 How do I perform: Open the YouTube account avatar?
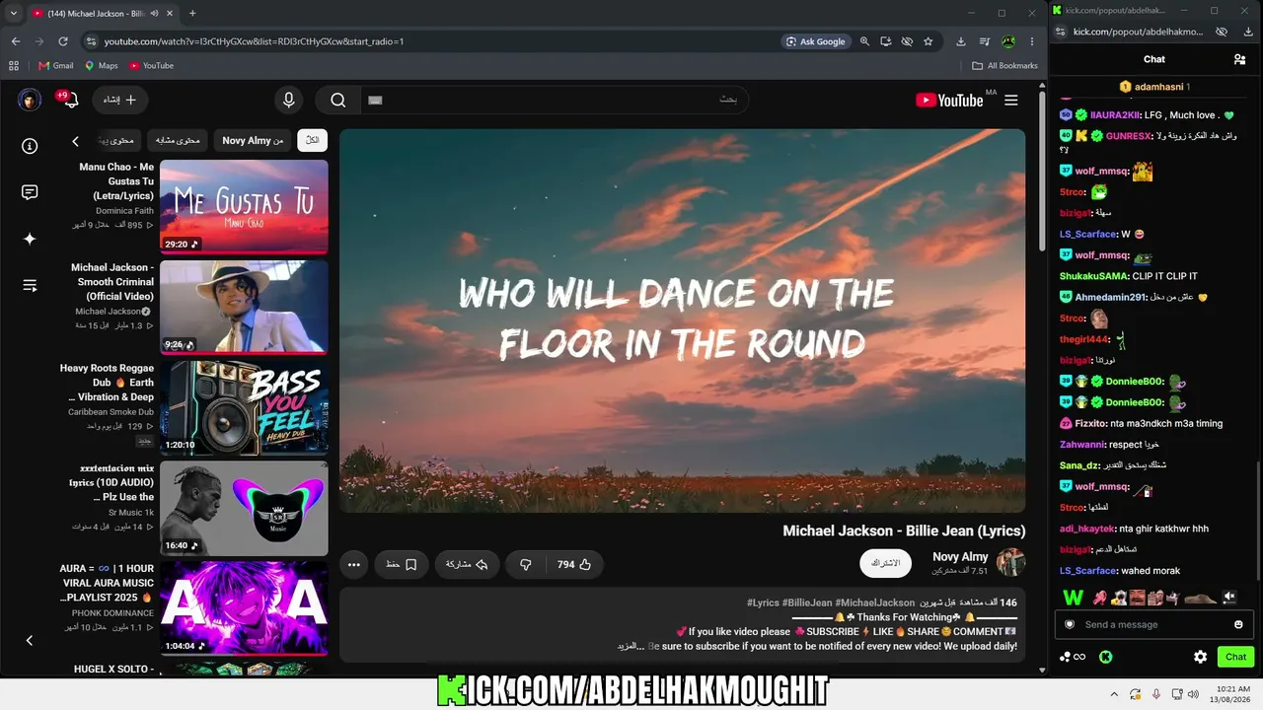(30, 100)
